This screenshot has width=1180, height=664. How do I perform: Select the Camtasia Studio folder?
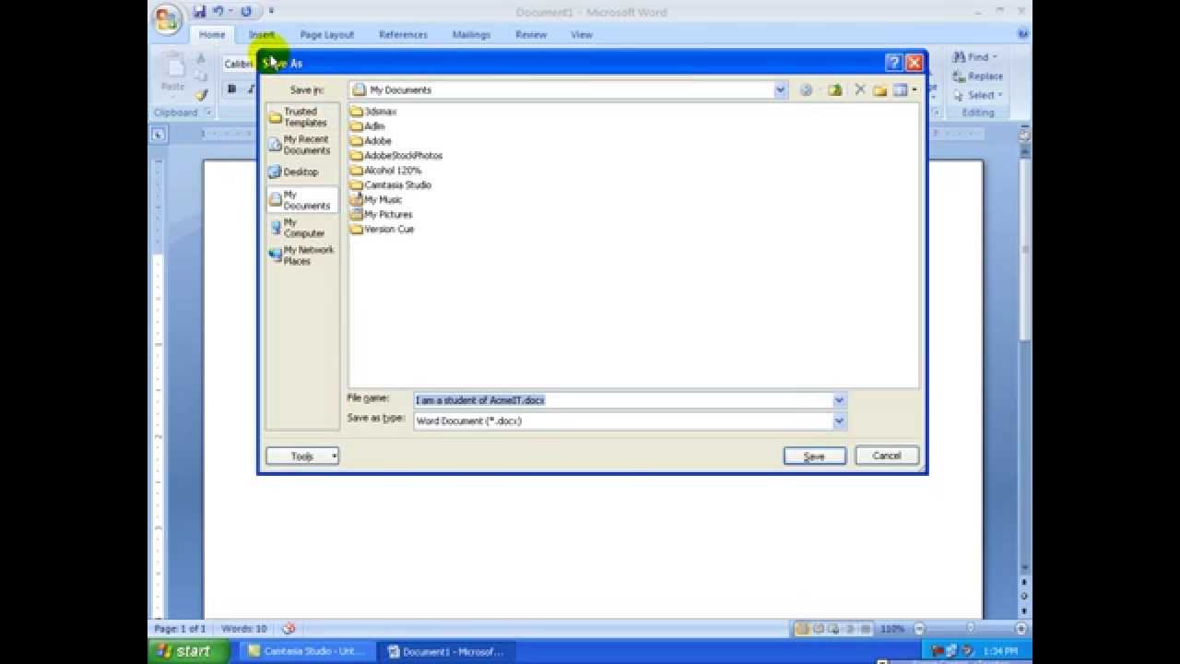(x=391, y=184)
